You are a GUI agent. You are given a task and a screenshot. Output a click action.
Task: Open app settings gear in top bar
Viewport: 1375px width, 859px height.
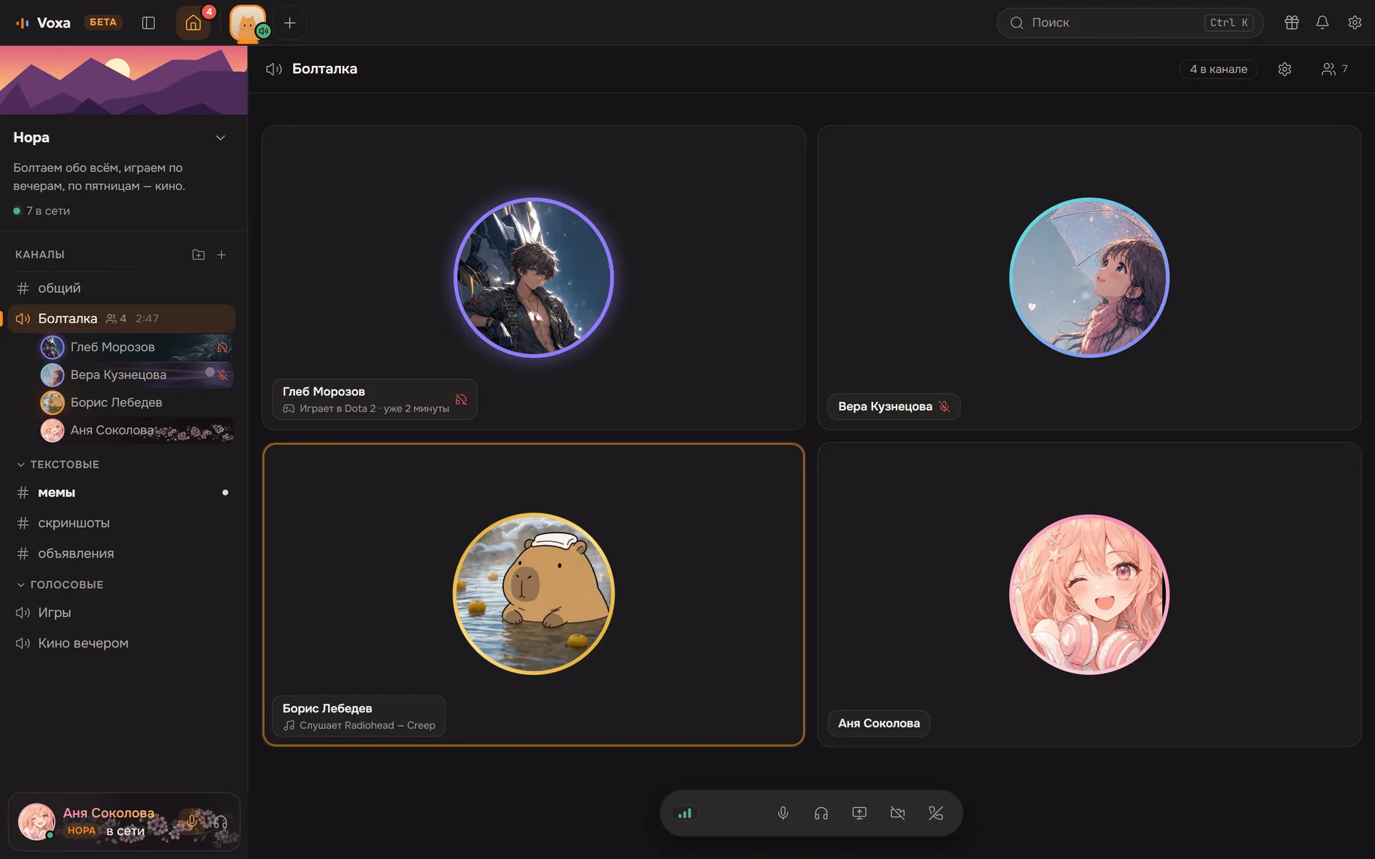point(1354,23)
